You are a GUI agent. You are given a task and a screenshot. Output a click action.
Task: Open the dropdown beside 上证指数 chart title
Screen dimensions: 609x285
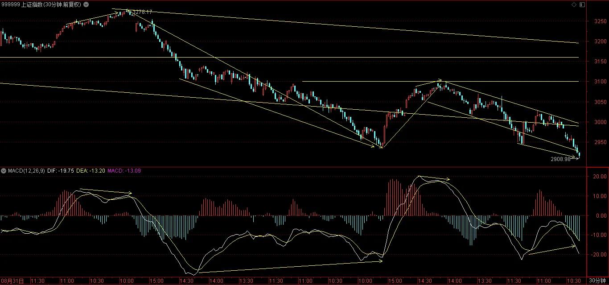point(86,4)
